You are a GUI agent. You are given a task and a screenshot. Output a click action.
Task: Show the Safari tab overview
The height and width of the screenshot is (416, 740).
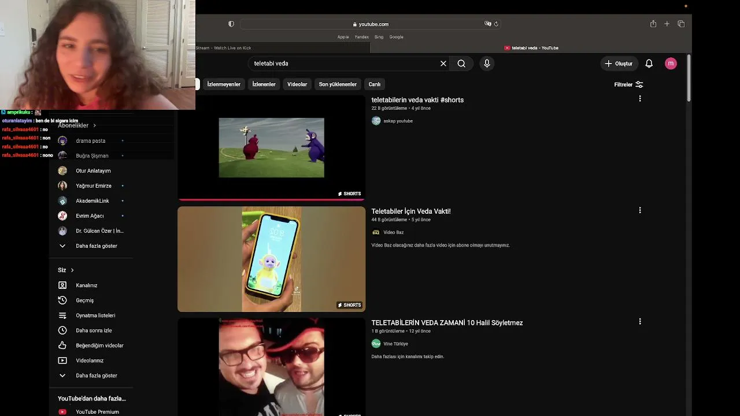coord(681,24)
